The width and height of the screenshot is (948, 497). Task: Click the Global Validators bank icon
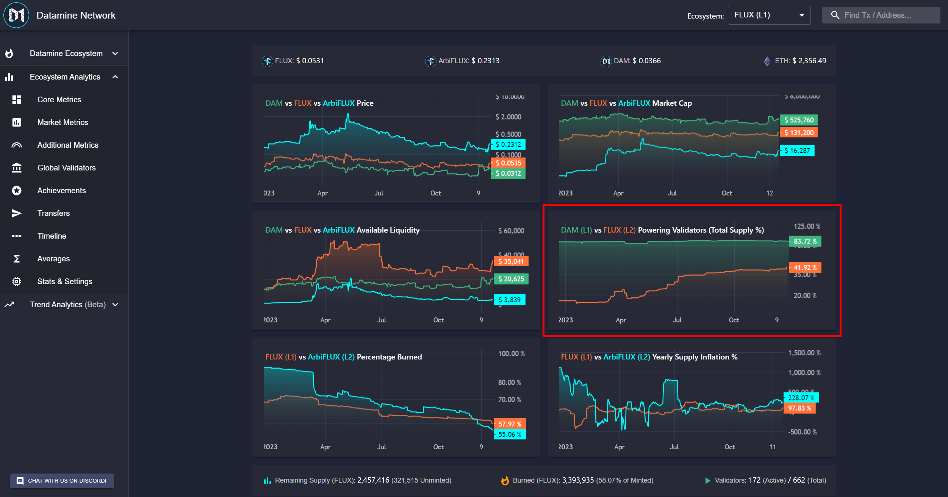(x=17, y=168)
